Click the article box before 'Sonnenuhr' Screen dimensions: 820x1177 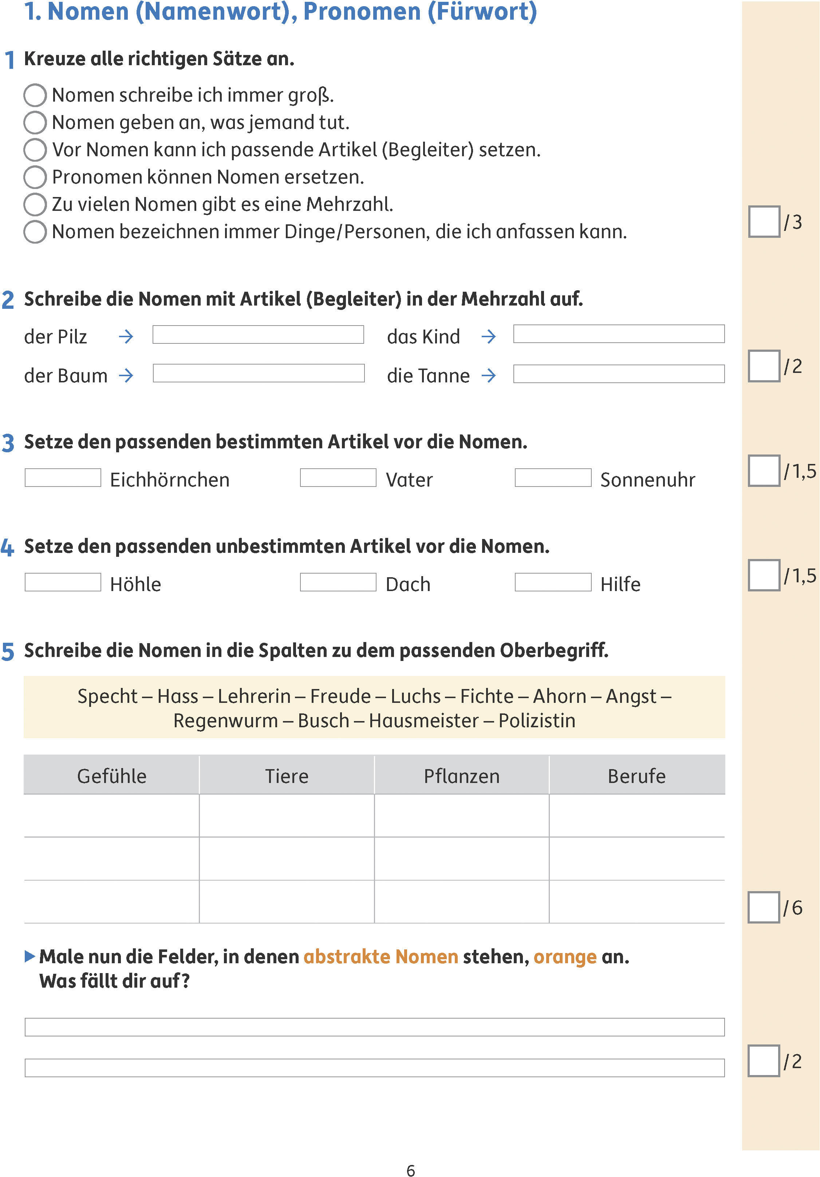tap(553, 478)
